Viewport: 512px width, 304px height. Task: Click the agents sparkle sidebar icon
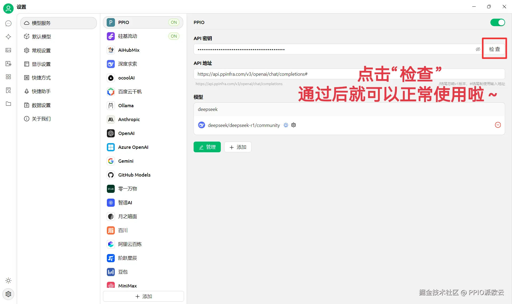8,37
